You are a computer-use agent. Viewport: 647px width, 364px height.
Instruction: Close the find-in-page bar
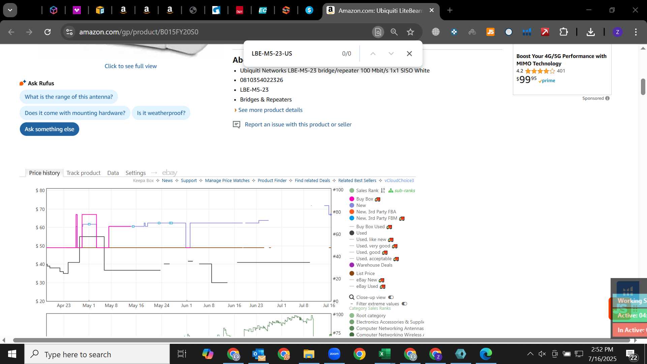(409, 54)
